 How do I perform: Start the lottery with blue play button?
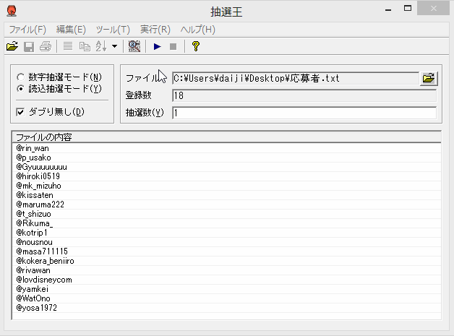tap(157, 46)
